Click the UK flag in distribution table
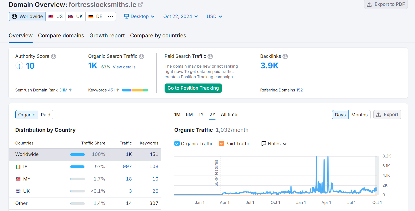 click(x=18, y=191)
